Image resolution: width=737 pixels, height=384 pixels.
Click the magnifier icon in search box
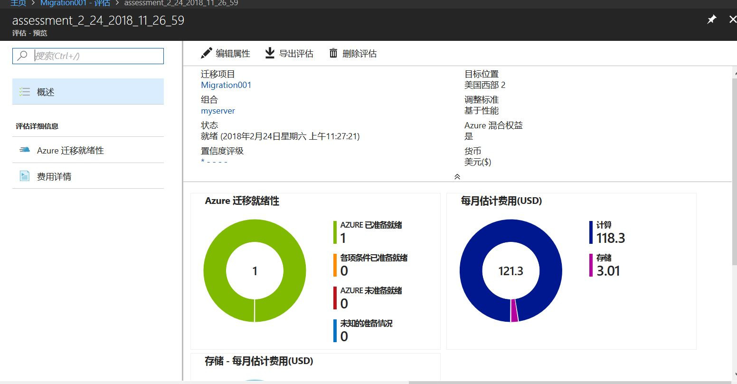pos(22,56)
